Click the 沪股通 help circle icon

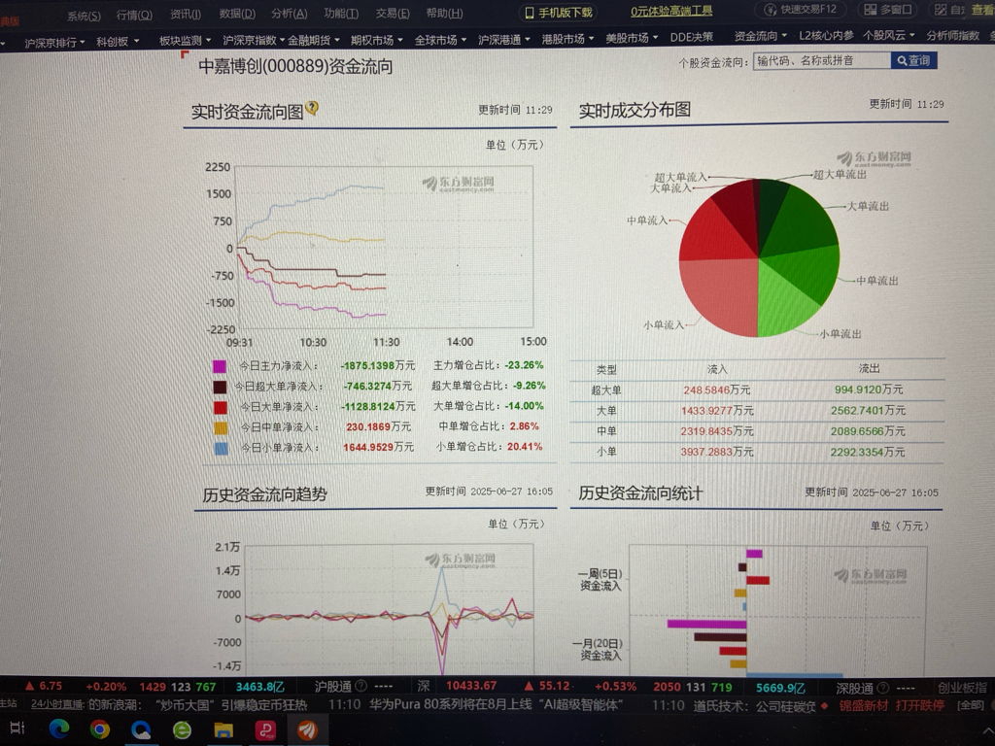click(360, 686)
